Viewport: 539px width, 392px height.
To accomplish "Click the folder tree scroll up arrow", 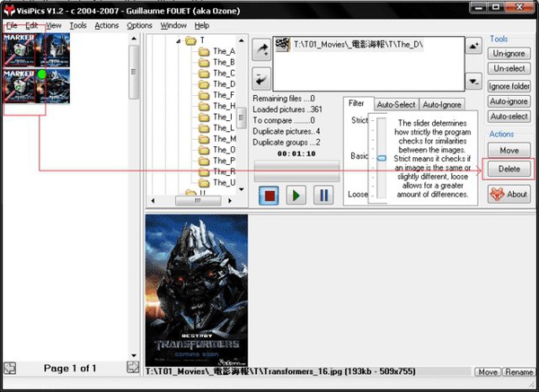I will 242,40.
